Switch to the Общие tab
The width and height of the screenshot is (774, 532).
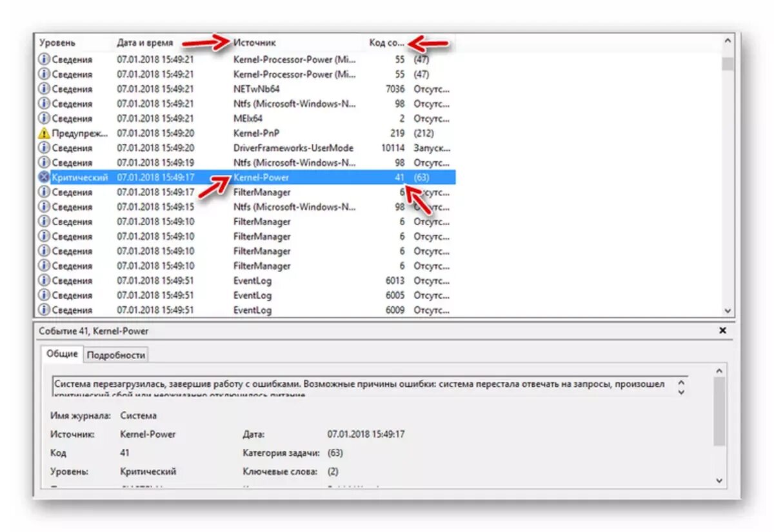tap(63, 354)
